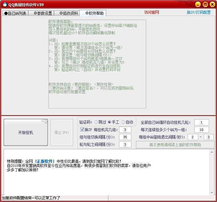Click the 停止(F4) button
Viewport: 217px width, 202px height.
[x=62, y=132]
